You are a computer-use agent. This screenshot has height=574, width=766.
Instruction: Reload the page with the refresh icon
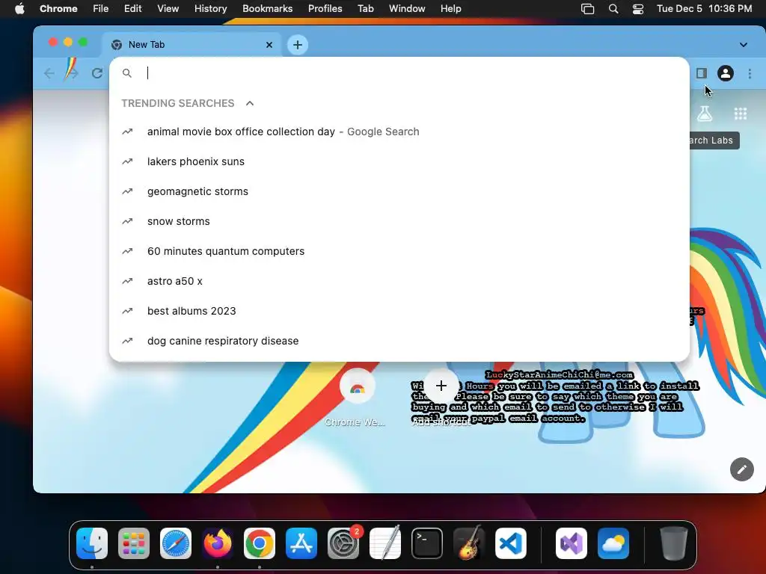point(97,73)
